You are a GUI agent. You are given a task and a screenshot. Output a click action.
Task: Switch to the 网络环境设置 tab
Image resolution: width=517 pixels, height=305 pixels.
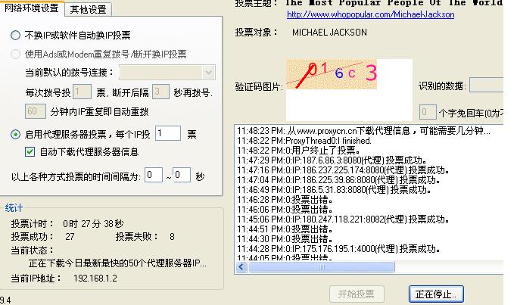pos(33,9)
